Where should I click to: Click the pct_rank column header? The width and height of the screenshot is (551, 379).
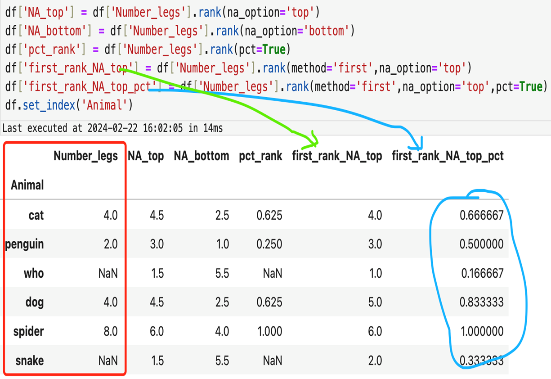pyautogui.click(x=261, y=156)
